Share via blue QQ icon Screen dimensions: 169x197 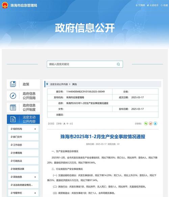pyautogui.click(x=155, y=123)
